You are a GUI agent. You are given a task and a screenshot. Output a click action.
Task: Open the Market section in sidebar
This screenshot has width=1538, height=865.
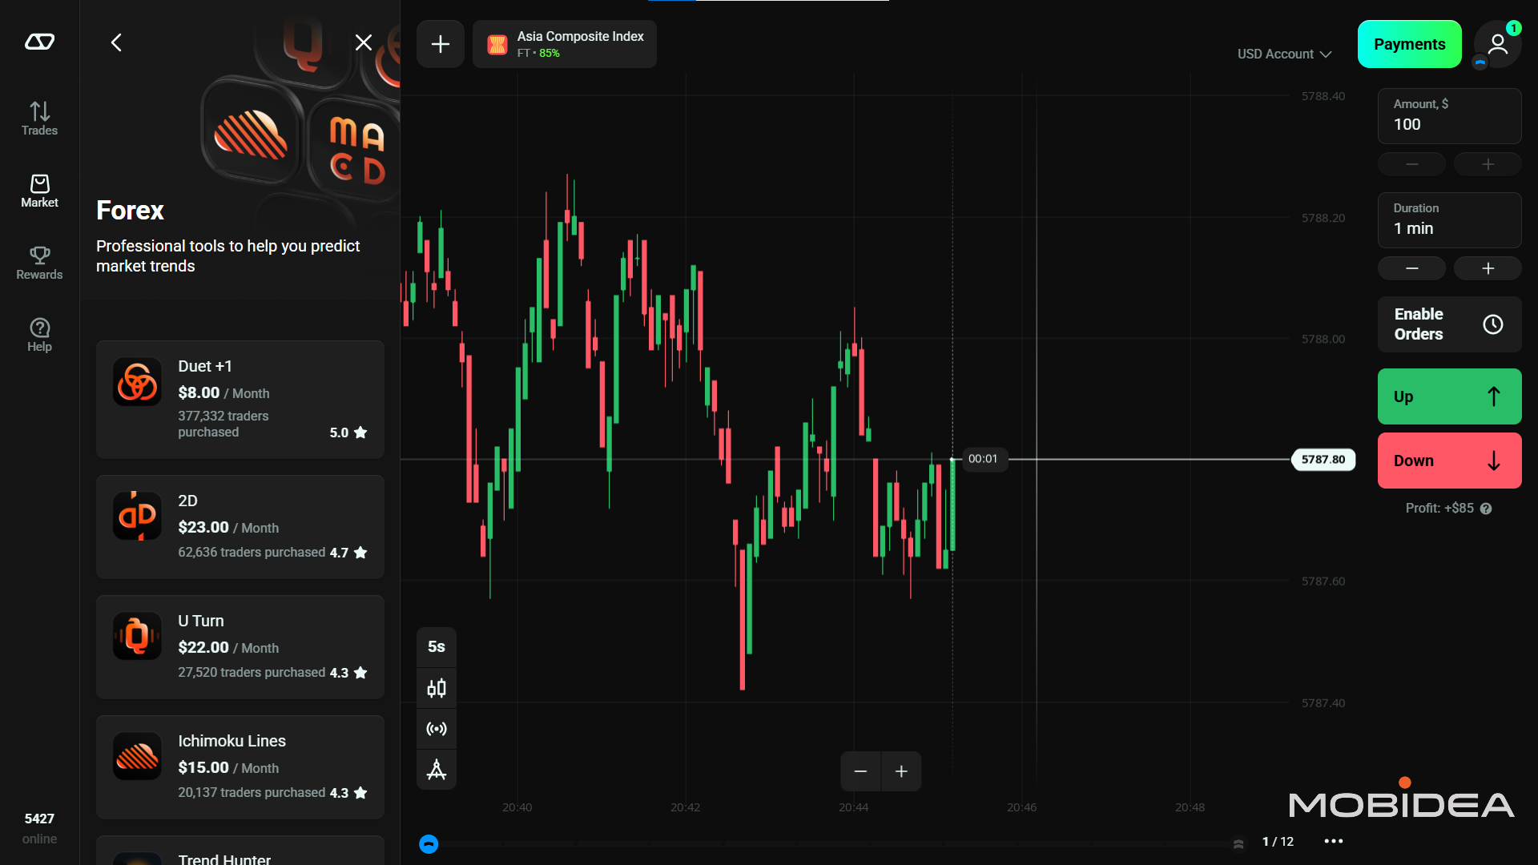coord(38,190)
